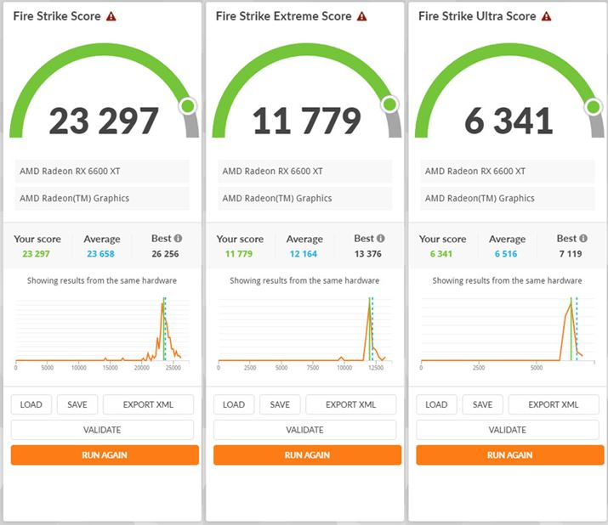
Task: Click the warning icon beside Fire Strike Extreme Score
Action: [x=361, y=16]
